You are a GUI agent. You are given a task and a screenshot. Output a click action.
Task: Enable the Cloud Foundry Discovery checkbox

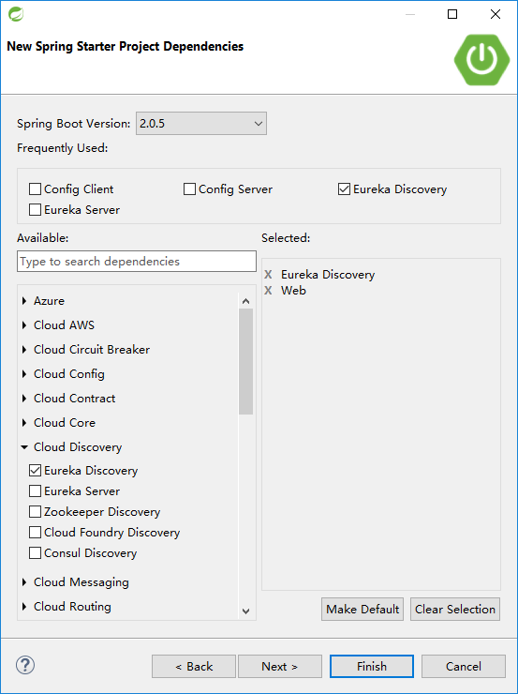35,533
